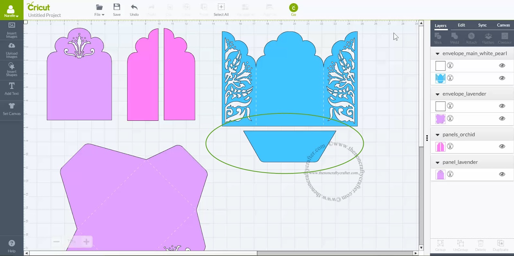
Task: Select the pink panels_orchid layer thumbnail
Action: pyautogui.click(x=440, y=147)
